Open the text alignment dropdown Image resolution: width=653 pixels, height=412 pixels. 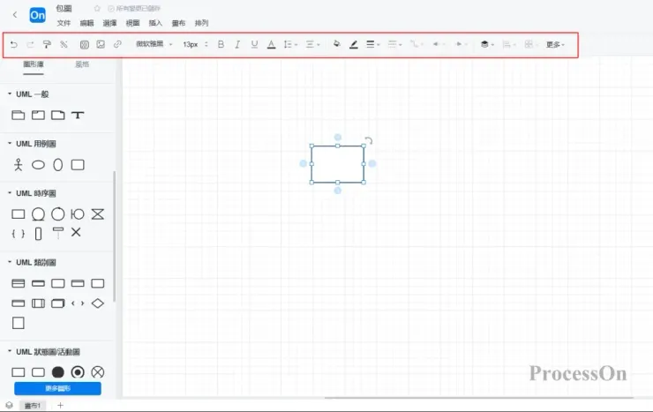[x=312, y=44]
